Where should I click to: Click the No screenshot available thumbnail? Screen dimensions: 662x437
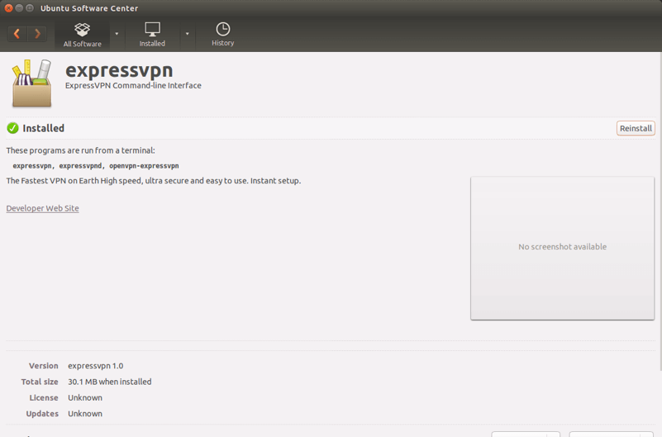coord(562,248)
